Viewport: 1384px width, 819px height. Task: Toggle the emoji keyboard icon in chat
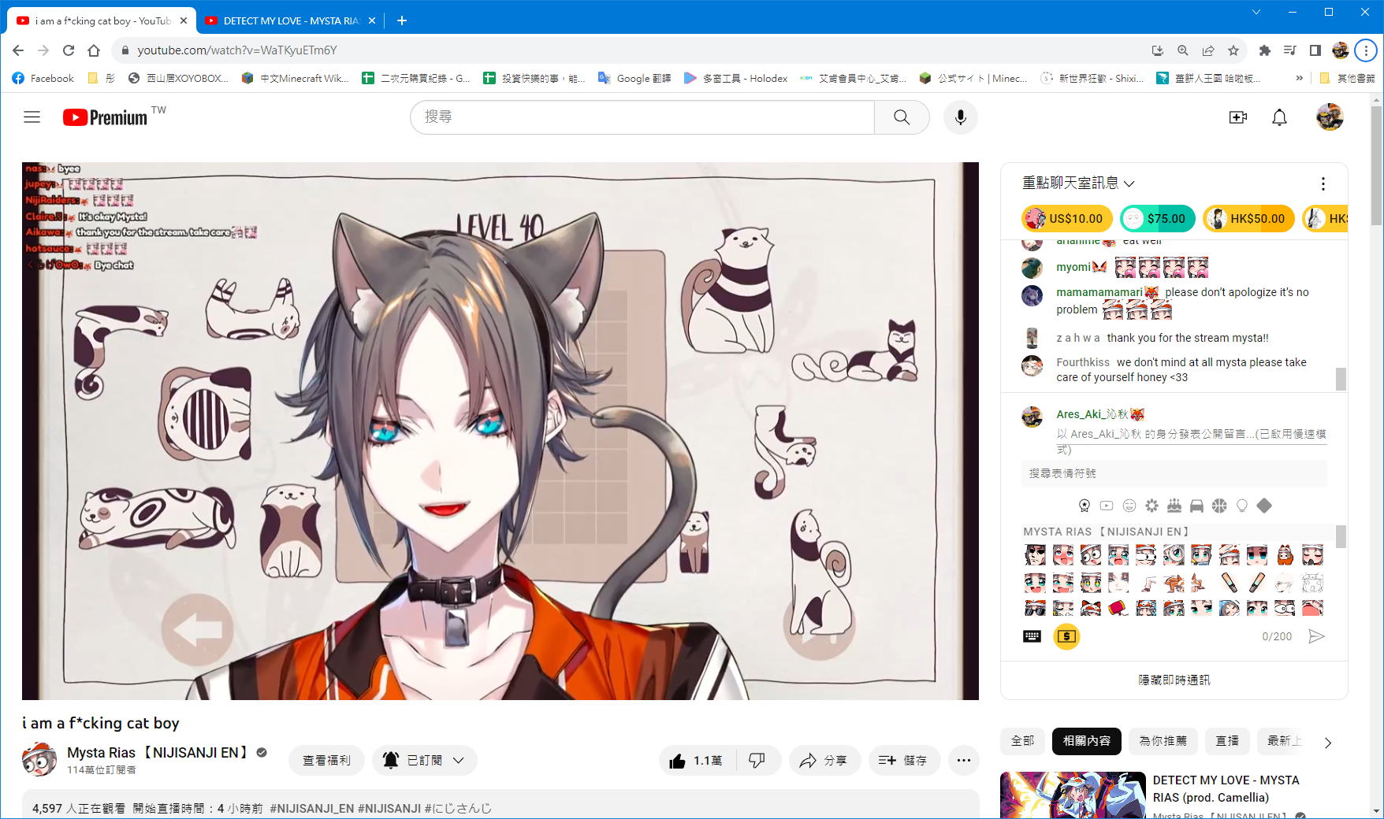coord(1032,636)
